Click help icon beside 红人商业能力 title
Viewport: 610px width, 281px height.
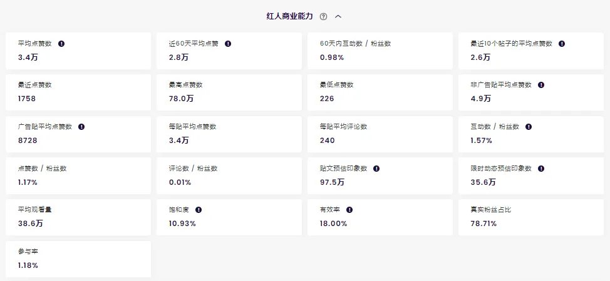(323, 16)
